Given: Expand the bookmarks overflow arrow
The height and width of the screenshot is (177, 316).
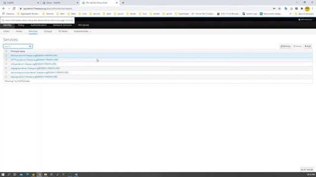Looking at the screenshot, I should pyautogui.click(x=290, y=14).
